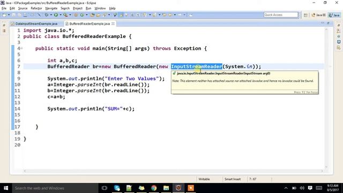Toggle Block Selection Mode toolbar icon
The image size is (343, 193).
point(132,15)
